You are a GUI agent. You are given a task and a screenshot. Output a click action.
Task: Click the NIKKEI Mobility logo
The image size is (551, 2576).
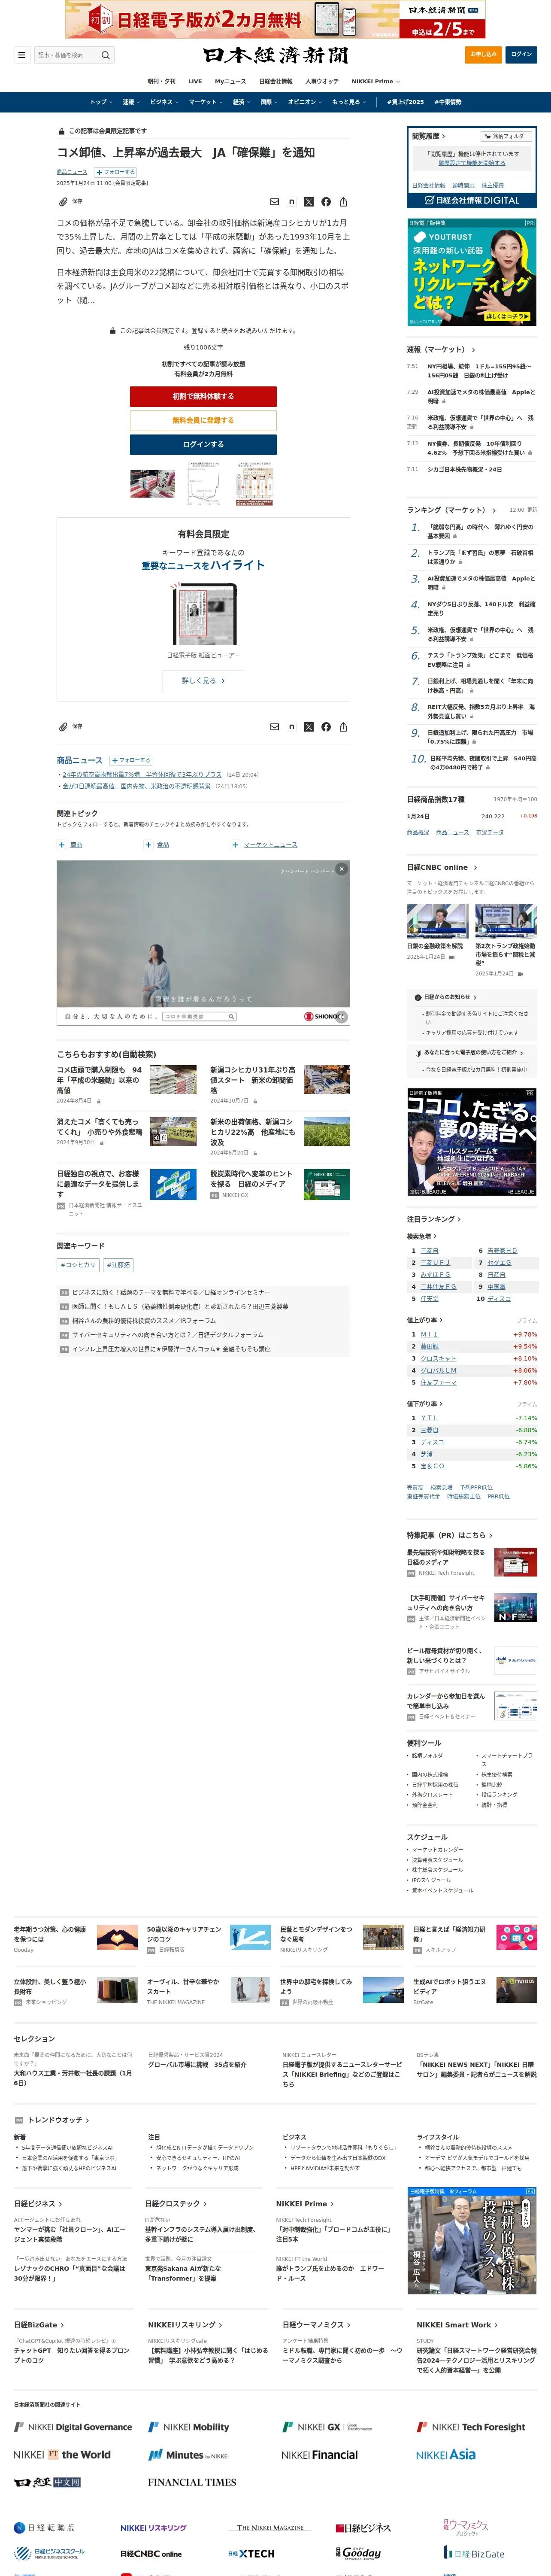click(189, 2427)
